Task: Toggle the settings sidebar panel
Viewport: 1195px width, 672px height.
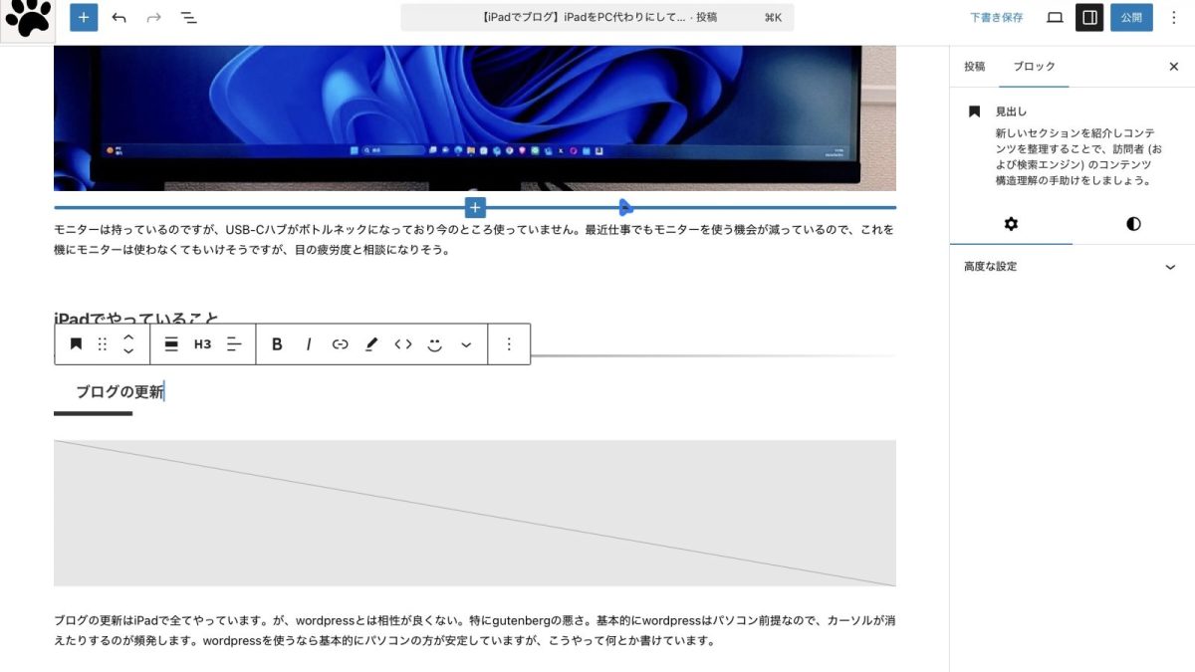Action: tap(1089, 18)
